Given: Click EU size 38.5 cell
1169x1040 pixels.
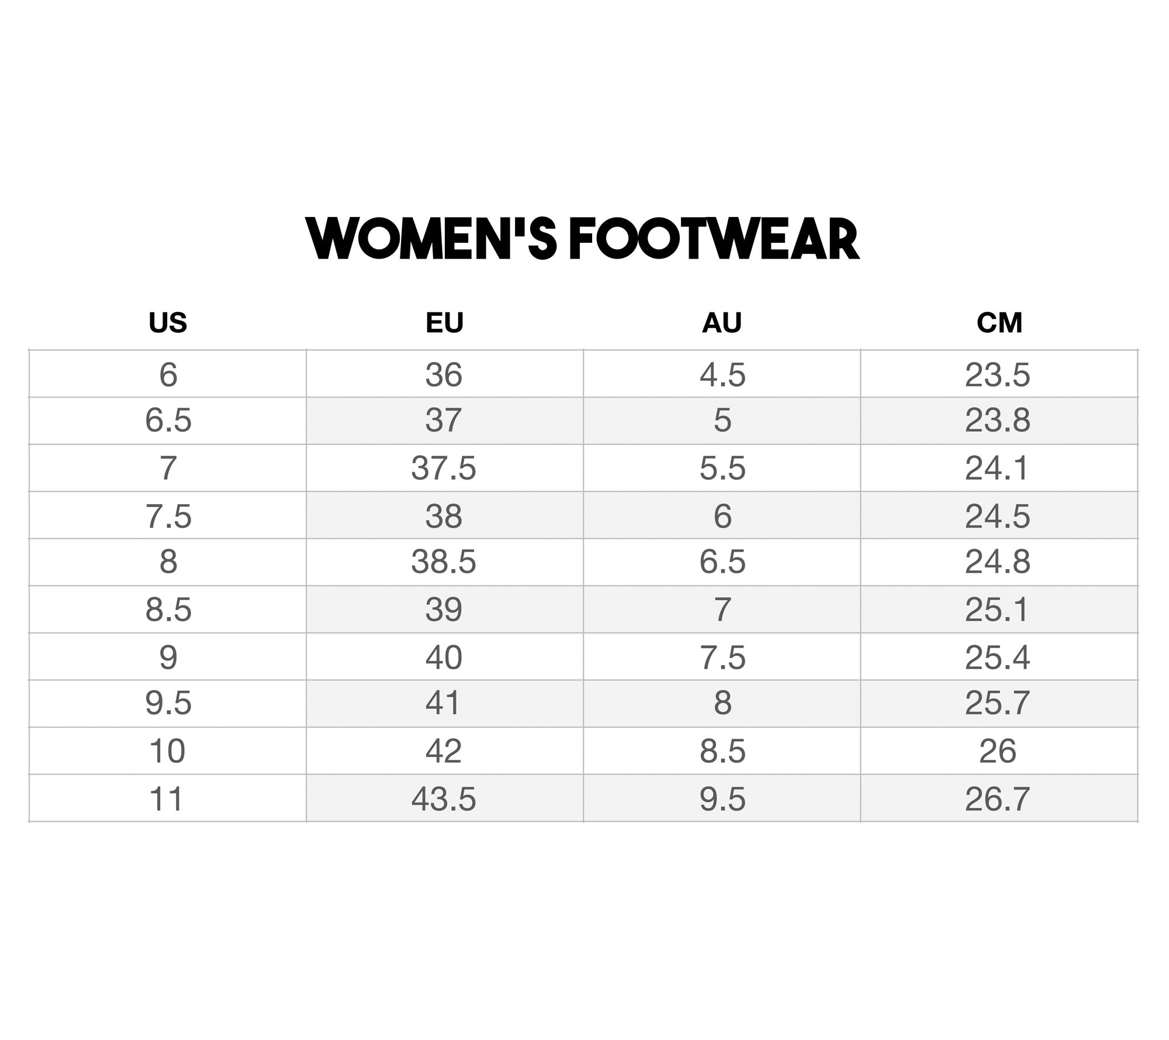Looking at the screenshot, I should (x=444, y=562).
